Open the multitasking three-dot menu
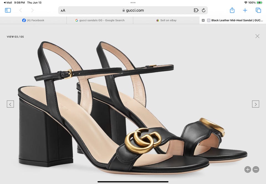This screenshot has height=184, width=266. point(133,2)
